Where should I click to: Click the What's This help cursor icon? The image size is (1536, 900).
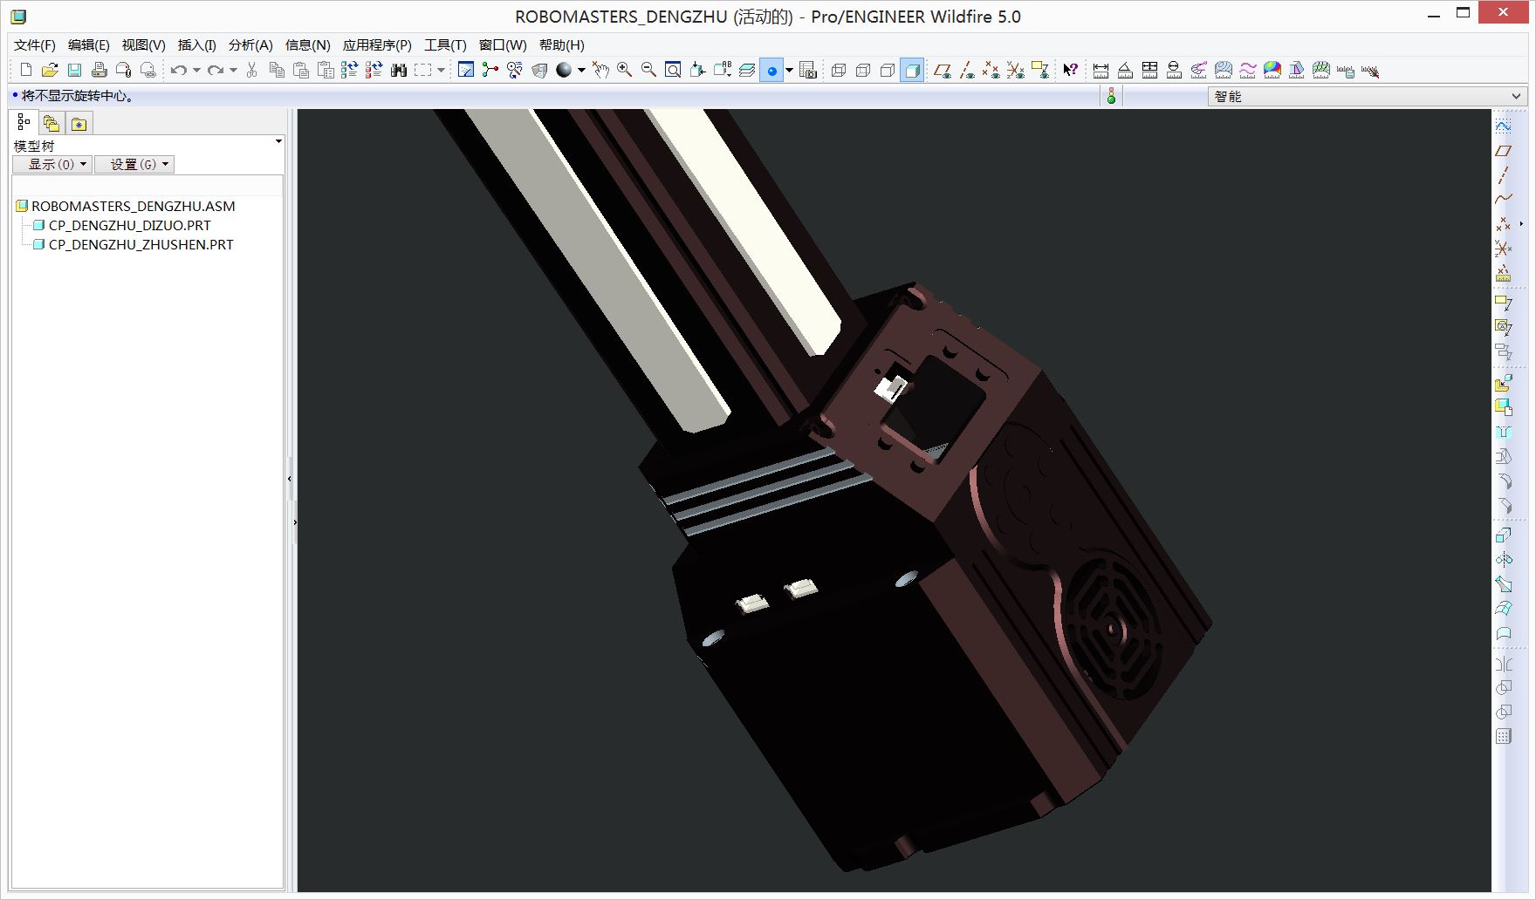1070,70
